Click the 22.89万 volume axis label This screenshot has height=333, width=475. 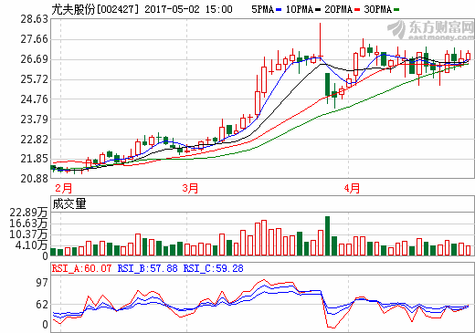tap(28, 213)
